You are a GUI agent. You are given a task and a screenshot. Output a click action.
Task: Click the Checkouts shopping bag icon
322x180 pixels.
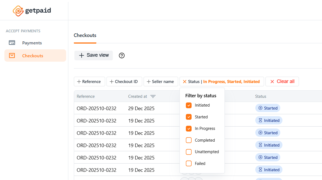tap(12, 55)
